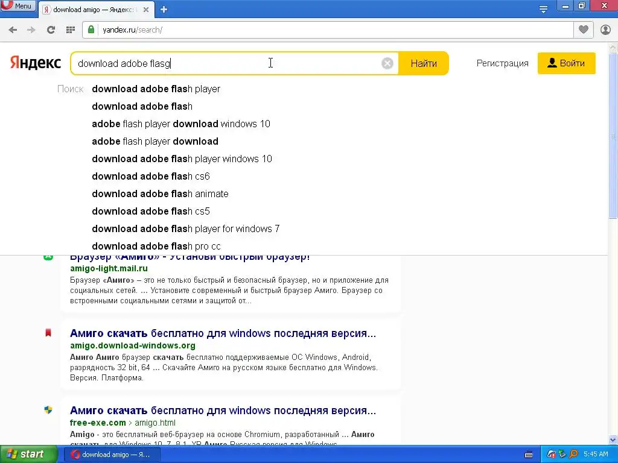Reload the page with refresh icon

click(51, 30)
